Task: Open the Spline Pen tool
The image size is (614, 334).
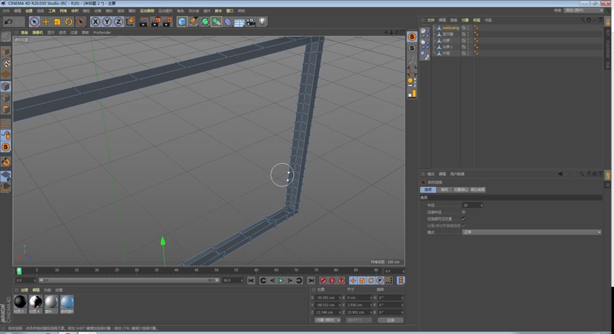Action: click(x=193, y=21)
